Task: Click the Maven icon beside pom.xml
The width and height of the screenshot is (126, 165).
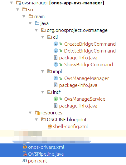Action: click(x=25, y=161)
